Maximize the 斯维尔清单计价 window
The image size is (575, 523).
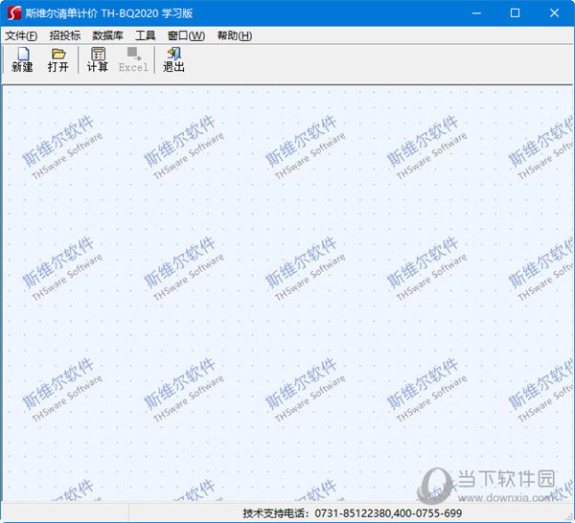point(515,13)
